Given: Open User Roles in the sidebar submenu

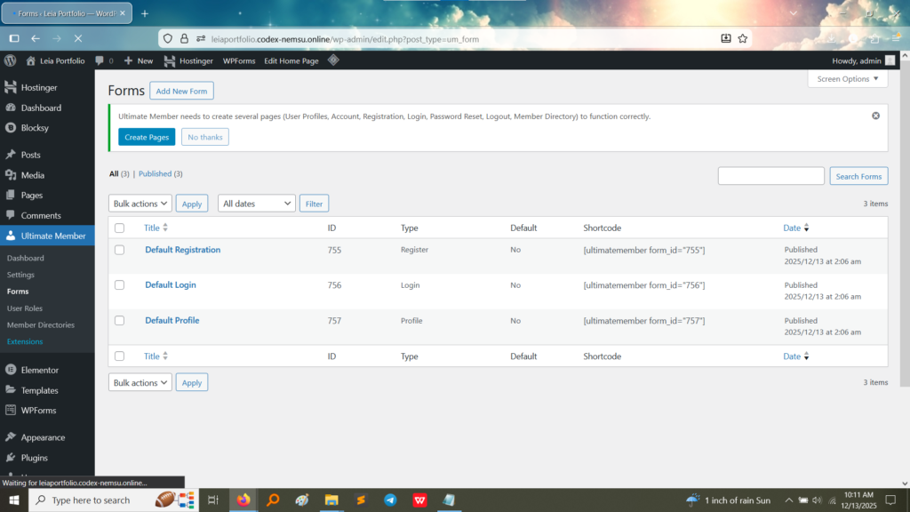Looking at the screenshot, I should point(25,308).
